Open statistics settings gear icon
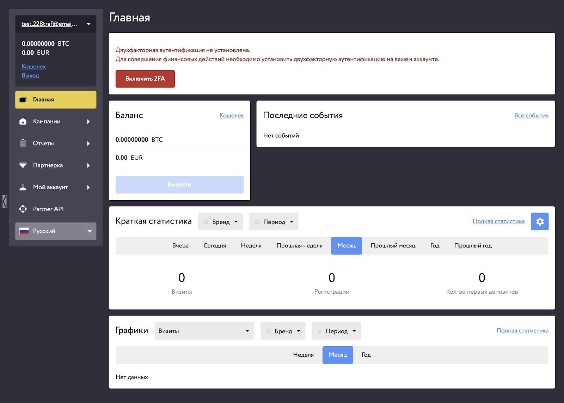Image resolution: width=564 pixels, height=403 pixels. (x=540, y=221)
